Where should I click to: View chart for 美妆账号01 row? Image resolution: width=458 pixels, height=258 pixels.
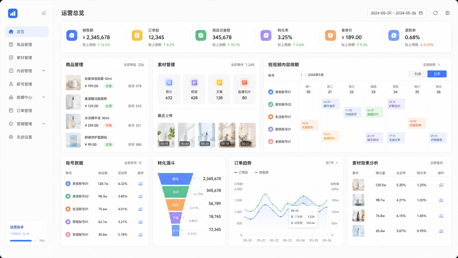click(x=140, y=184)
